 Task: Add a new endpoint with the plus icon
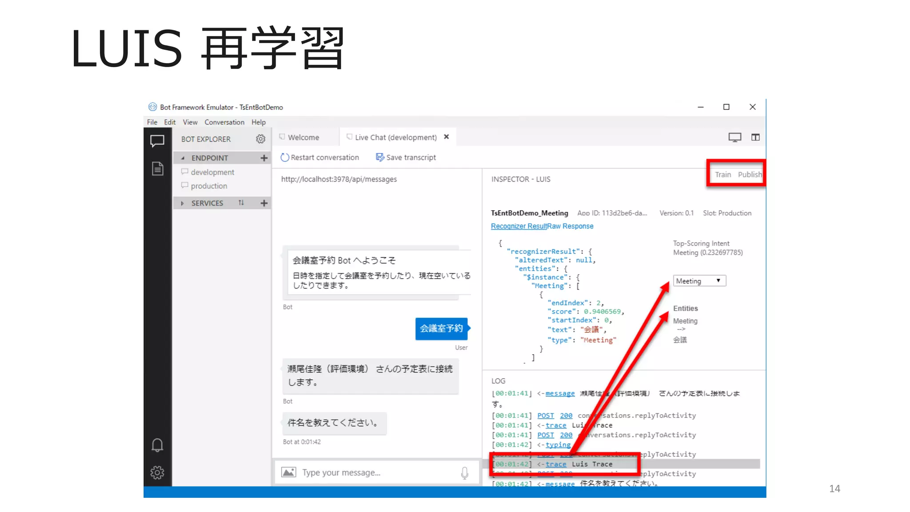(264, 158)
